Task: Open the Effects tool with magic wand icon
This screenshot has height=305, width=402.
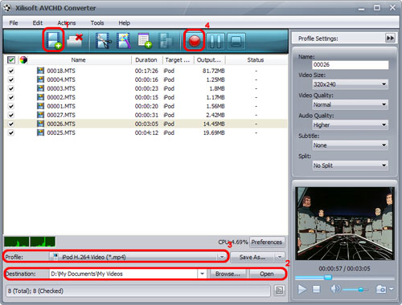Action: [x=123, y=41]
